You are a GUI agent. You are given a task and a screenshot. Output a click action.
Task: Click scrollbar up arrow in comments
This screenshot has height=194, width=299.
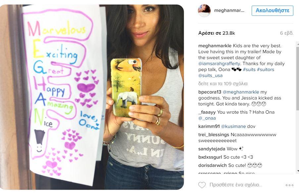298,44
